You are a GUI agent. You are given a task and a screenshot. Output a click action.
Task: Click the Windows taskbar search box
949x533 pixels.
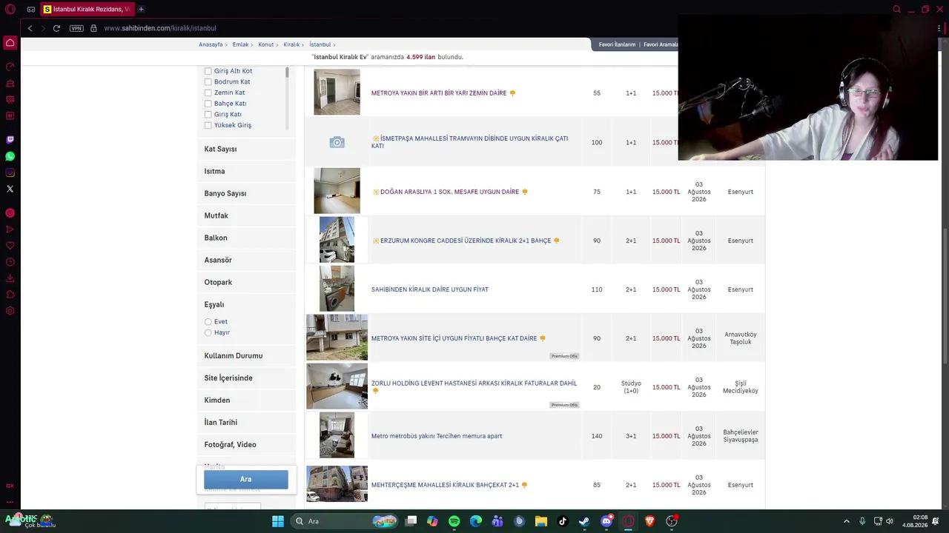[344, 521]
